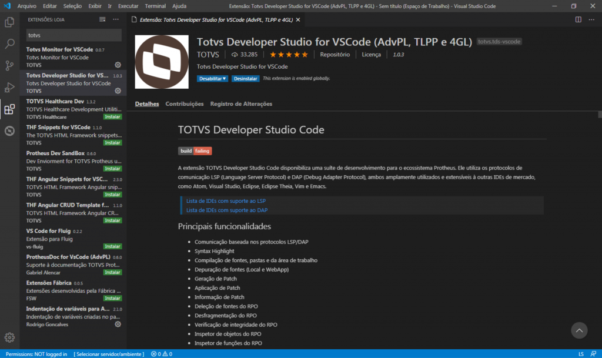This screenshot has width=602, height=358.
Task: Split the editor to the right
Action: pyautogui.click(x=578, y=19)
